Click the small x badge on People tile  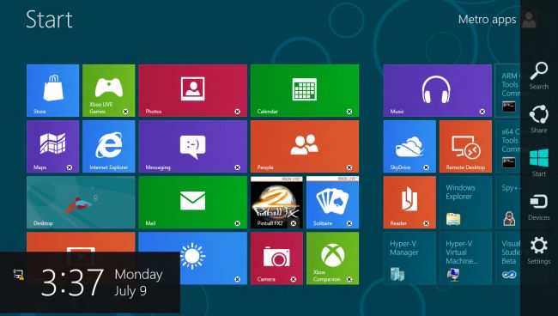(x=349, y=167)
